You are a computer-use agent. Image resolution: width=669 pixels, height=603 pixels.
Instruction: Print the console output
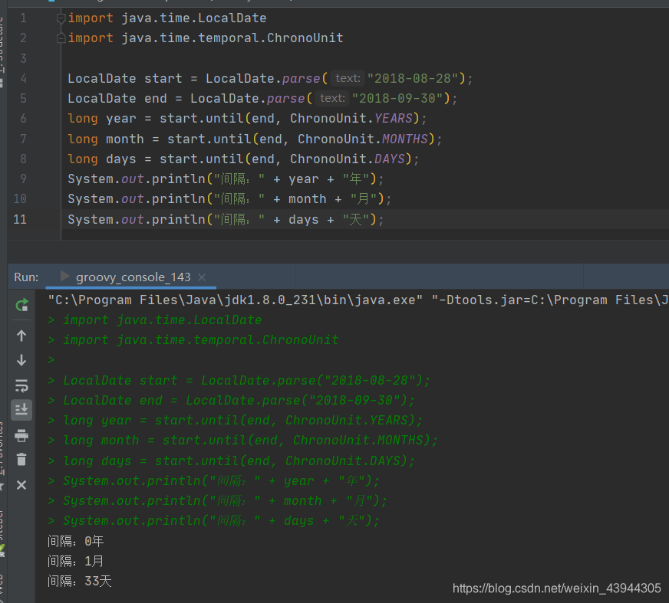pyautogui.click(x=21, y=434)
